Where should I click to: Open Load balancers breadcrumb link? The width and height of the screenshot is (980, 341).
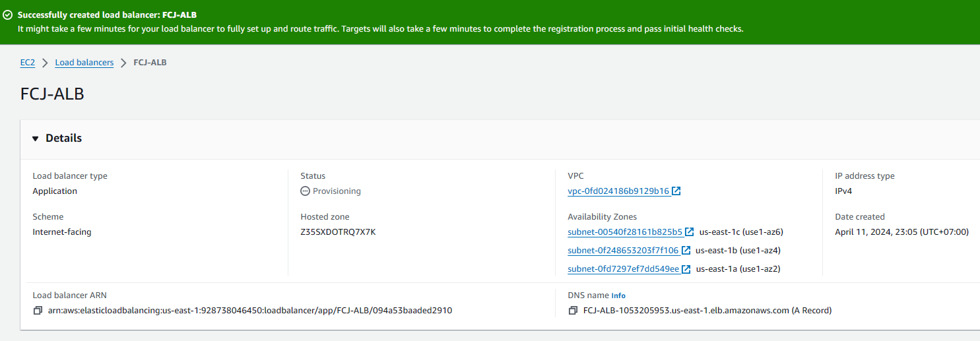pyautogui.click(x=84, y=63)
